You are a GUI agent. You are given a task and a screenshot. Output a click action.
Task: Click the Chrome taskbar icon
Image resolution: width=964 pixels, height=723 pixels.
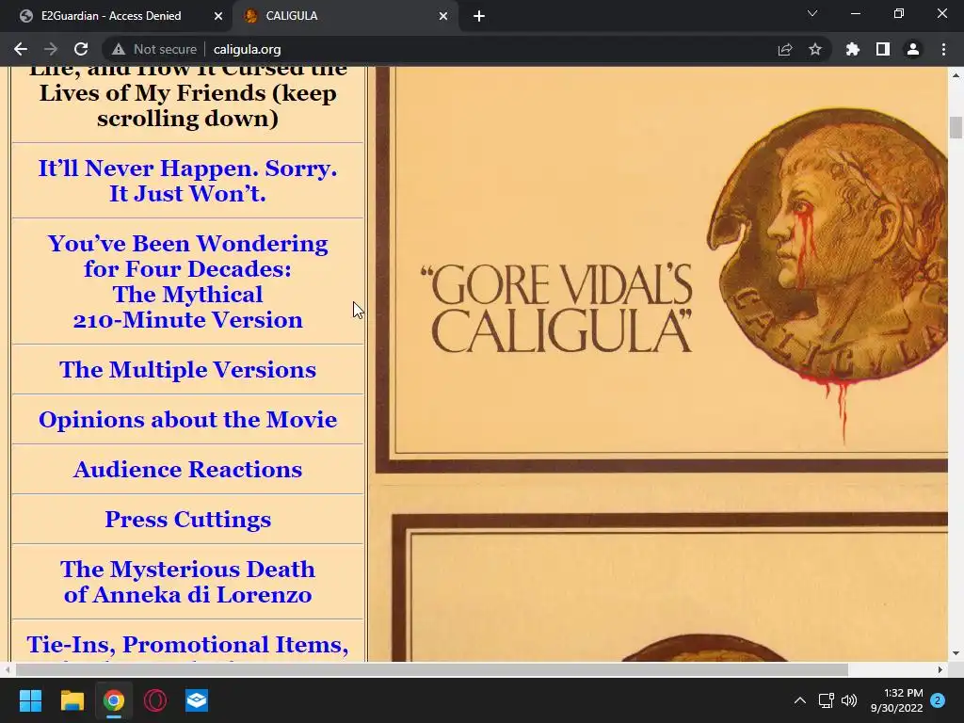[114, 700]
